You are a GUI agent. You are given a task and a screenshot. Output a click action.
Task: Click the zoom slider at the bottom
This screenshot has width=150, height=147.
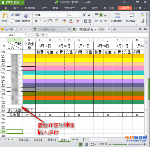pyautogui.click(x=127, y=144)
